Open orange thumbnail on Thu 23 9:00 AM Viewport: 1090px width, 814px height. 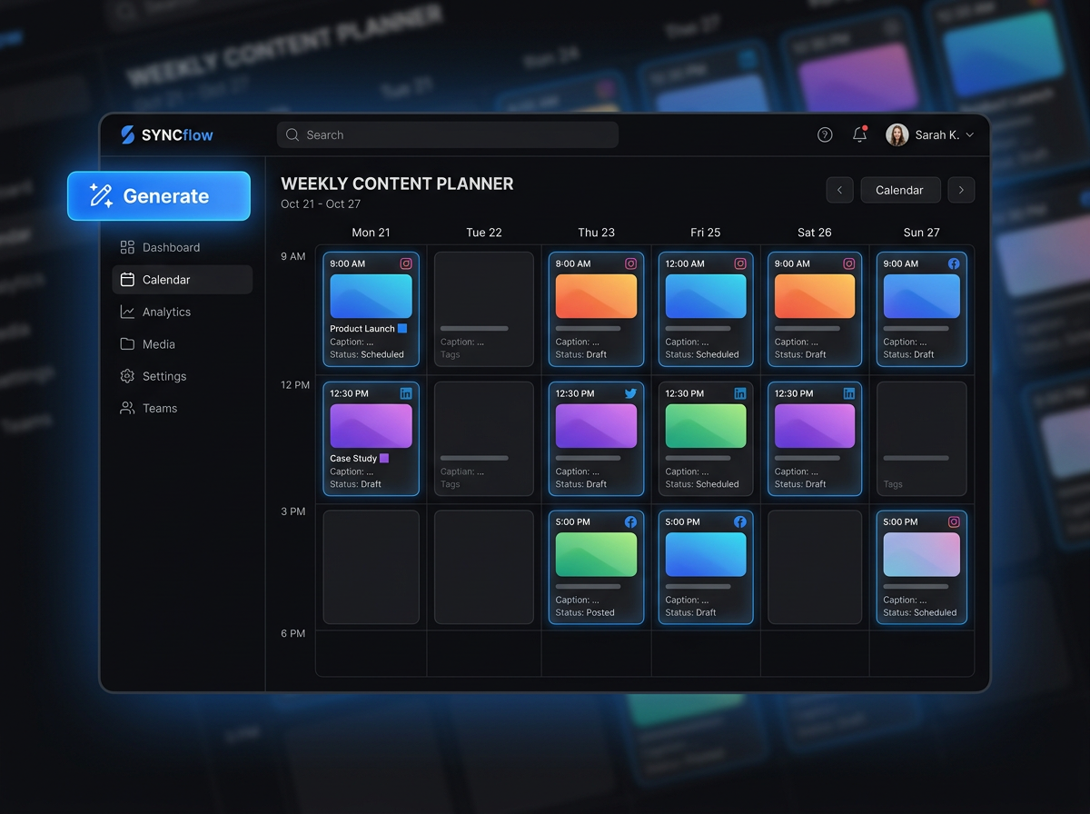click(596, 296)
